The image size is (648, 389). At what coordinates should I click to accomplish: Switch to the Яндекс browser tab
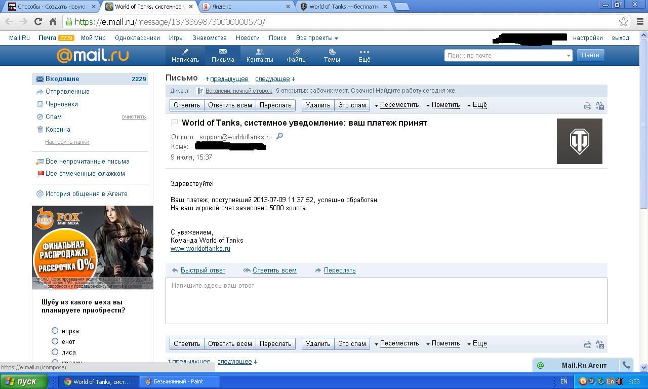(x=246, y=7)
